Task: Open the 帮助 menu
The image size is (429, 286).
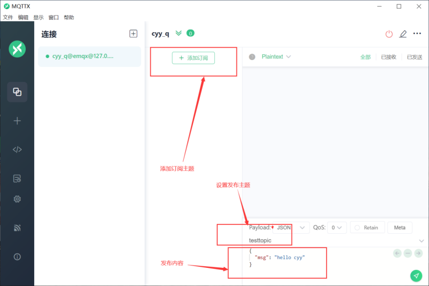Action: pos(69,18)
